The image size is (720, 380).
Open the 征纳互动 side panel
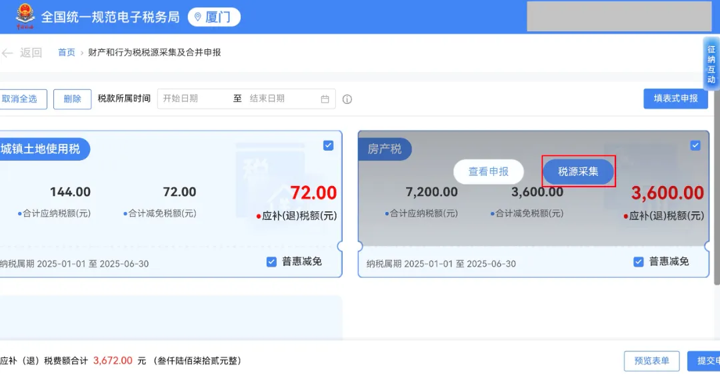pos(711,64)
